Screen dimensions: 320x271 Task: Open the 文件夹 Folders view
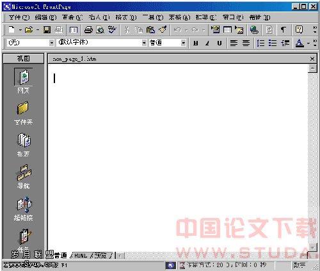tap(23, 113)
